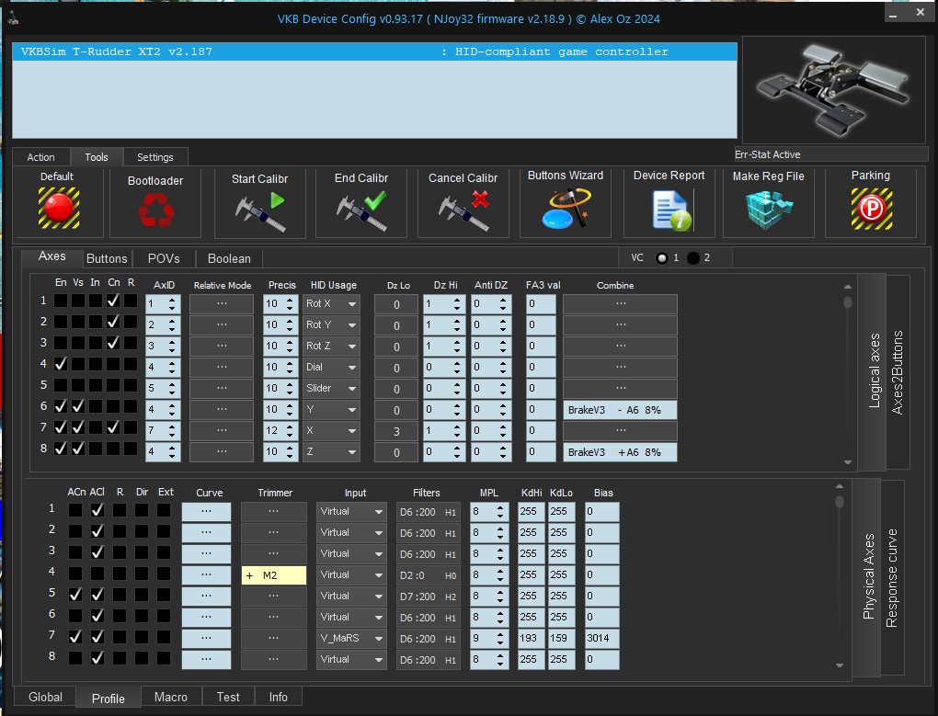Click the BrakeV3 +A6 8% combine button
Image resolution: width=938 pixels, height=716 pixels.
[621, 452]
